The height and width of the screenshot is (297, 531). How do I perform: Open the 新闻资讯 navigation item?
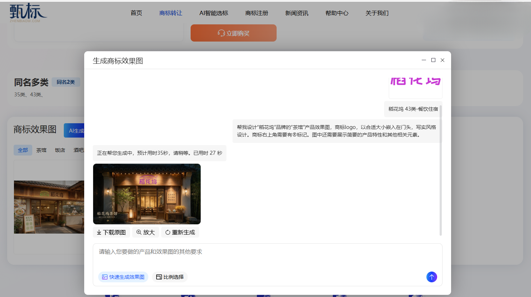pyautogui.click(x=297, y=13)
